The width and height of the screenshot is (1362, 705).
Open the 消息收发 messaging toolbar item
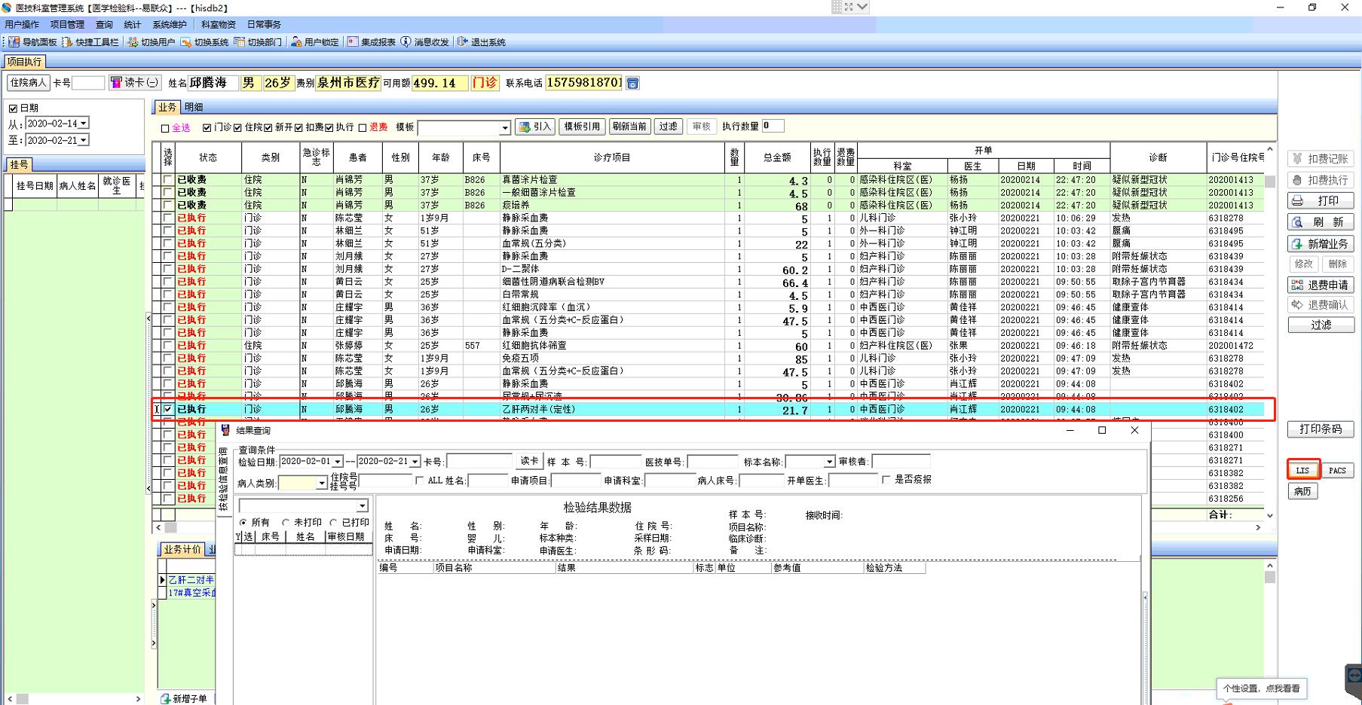[x=425, y=42]
